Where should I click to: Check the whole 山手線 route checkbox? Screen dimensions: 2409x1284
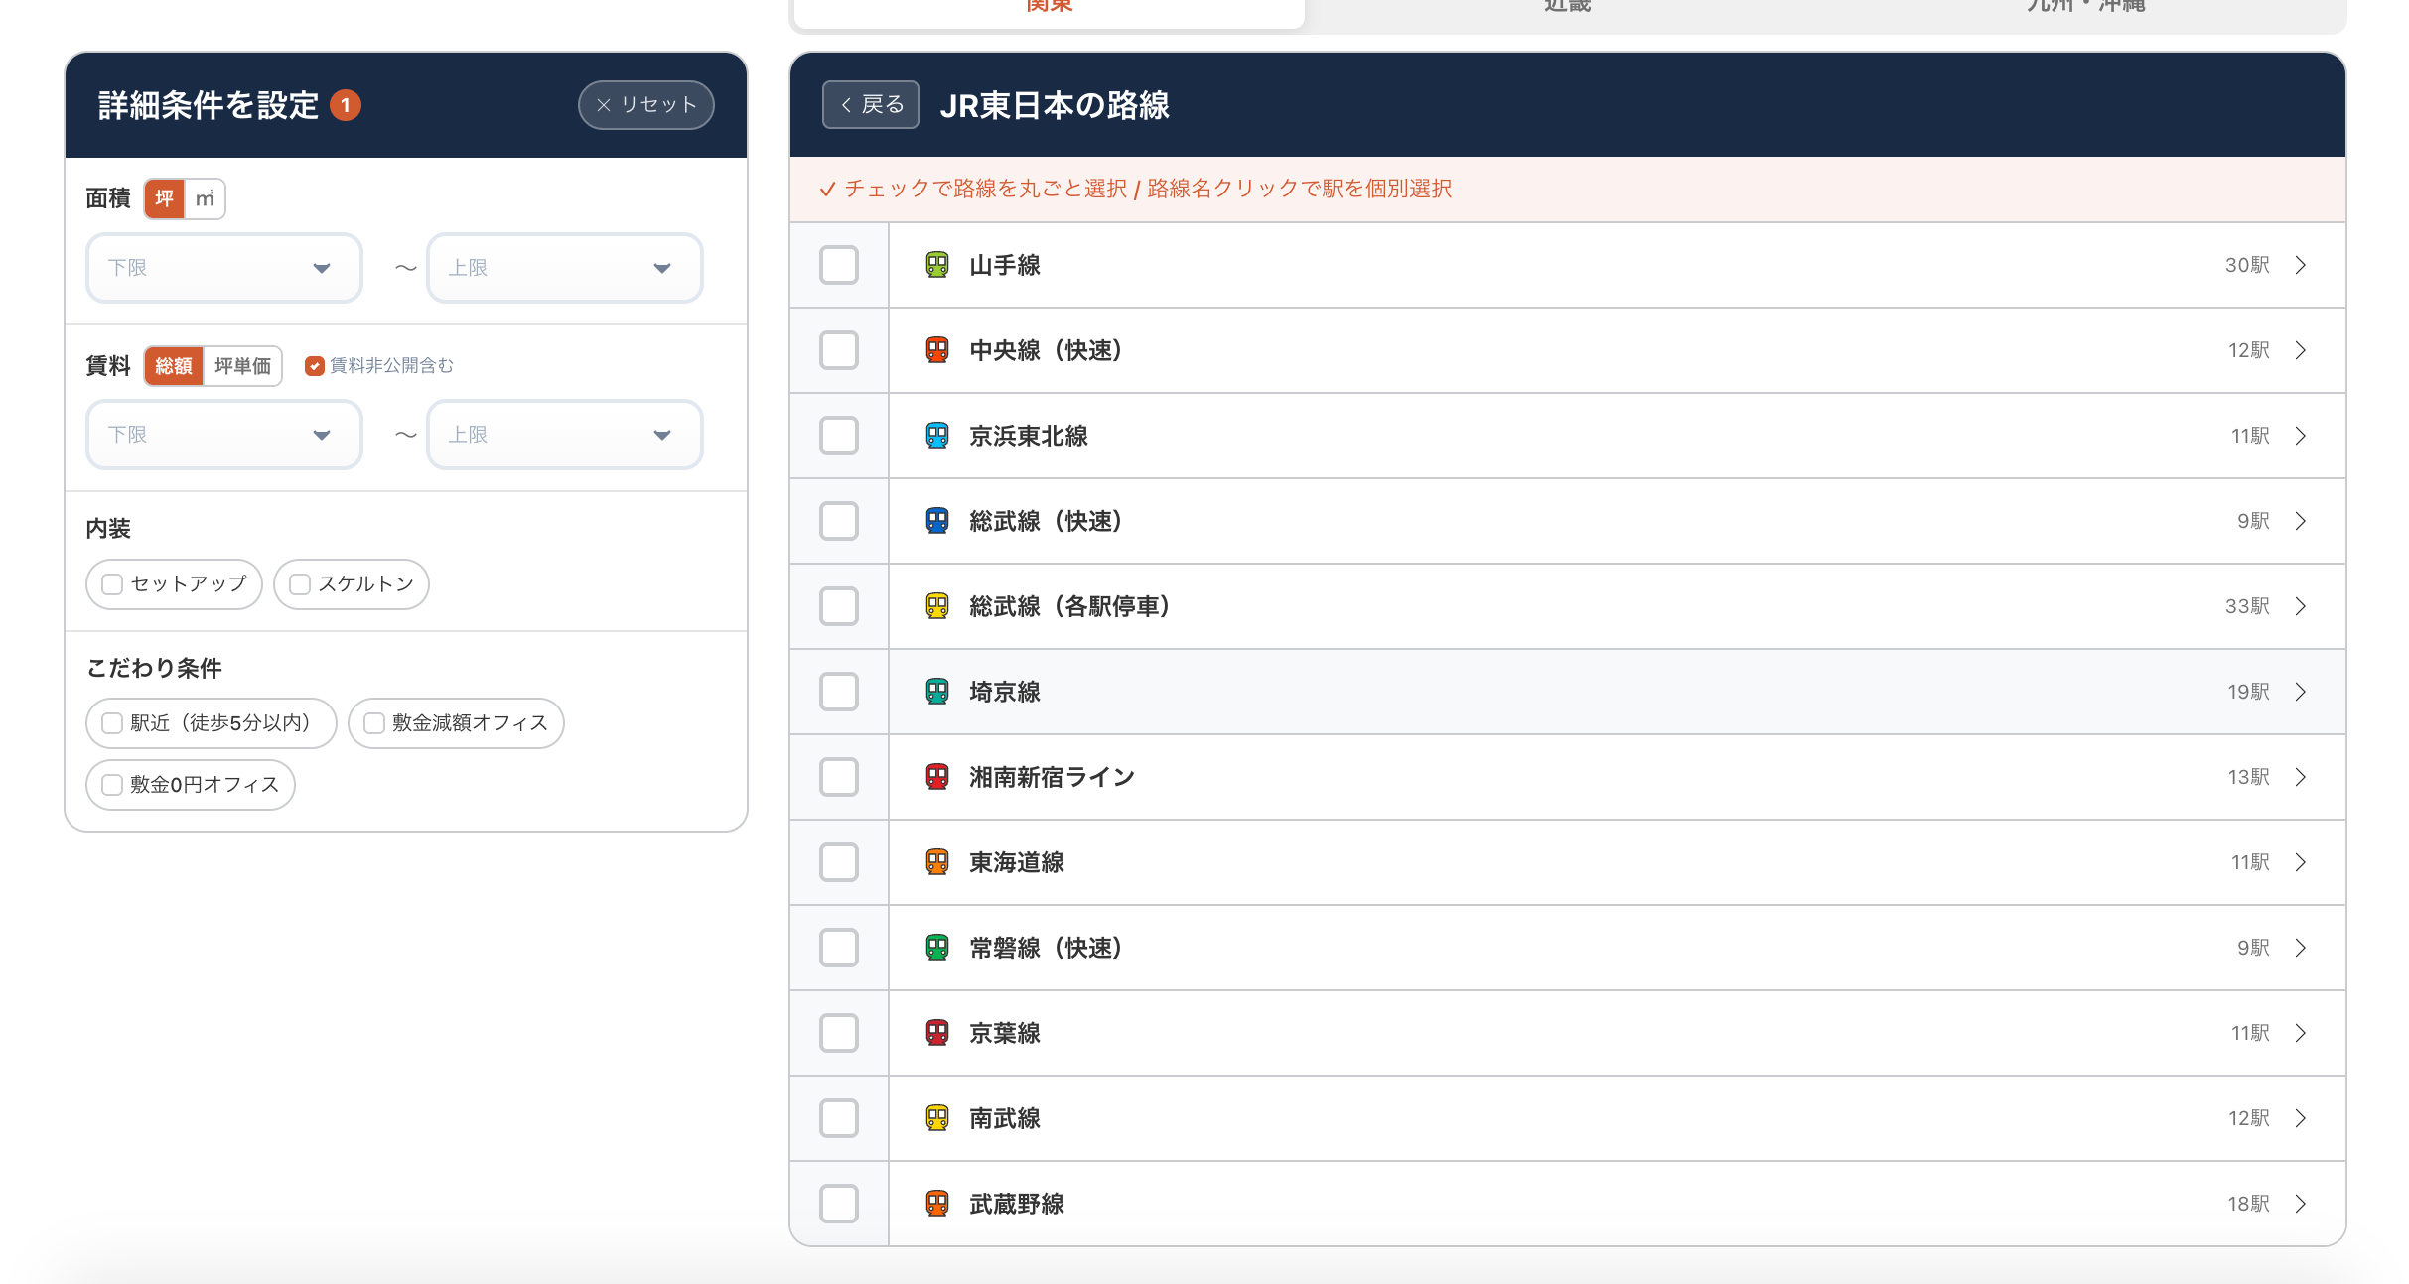pyautogui.click(x=839, y=265)
